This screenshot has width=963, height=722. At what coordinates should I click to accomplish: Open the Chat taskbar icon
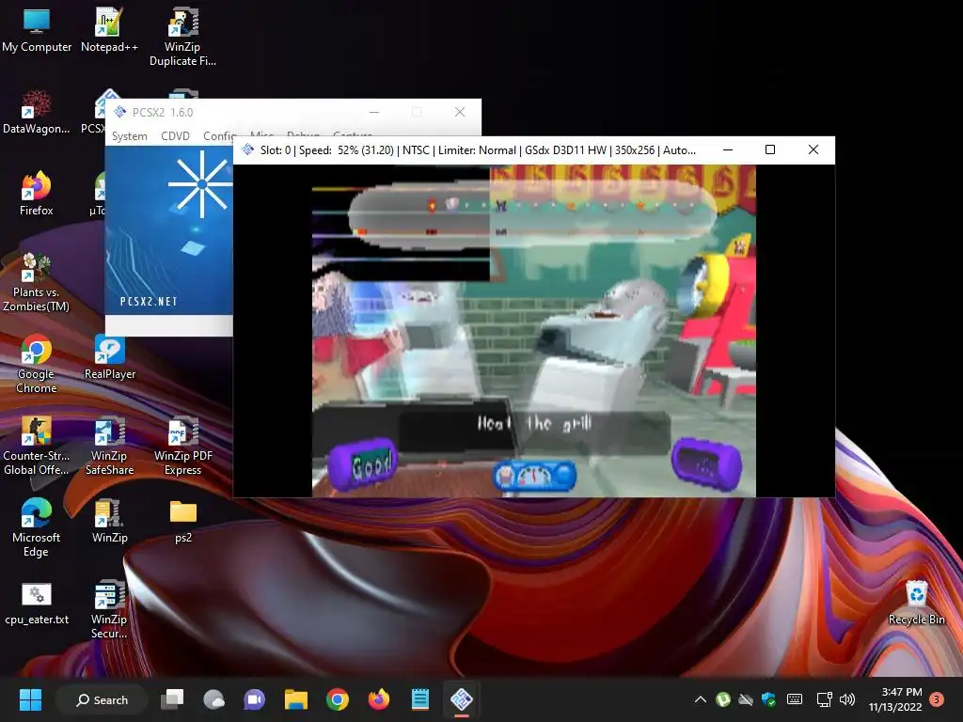coord(254,699)
